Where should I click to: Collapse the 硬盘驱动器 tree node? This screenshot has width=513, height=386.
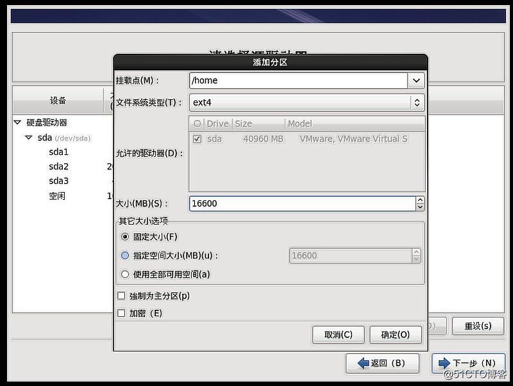(x=18, y=122)
